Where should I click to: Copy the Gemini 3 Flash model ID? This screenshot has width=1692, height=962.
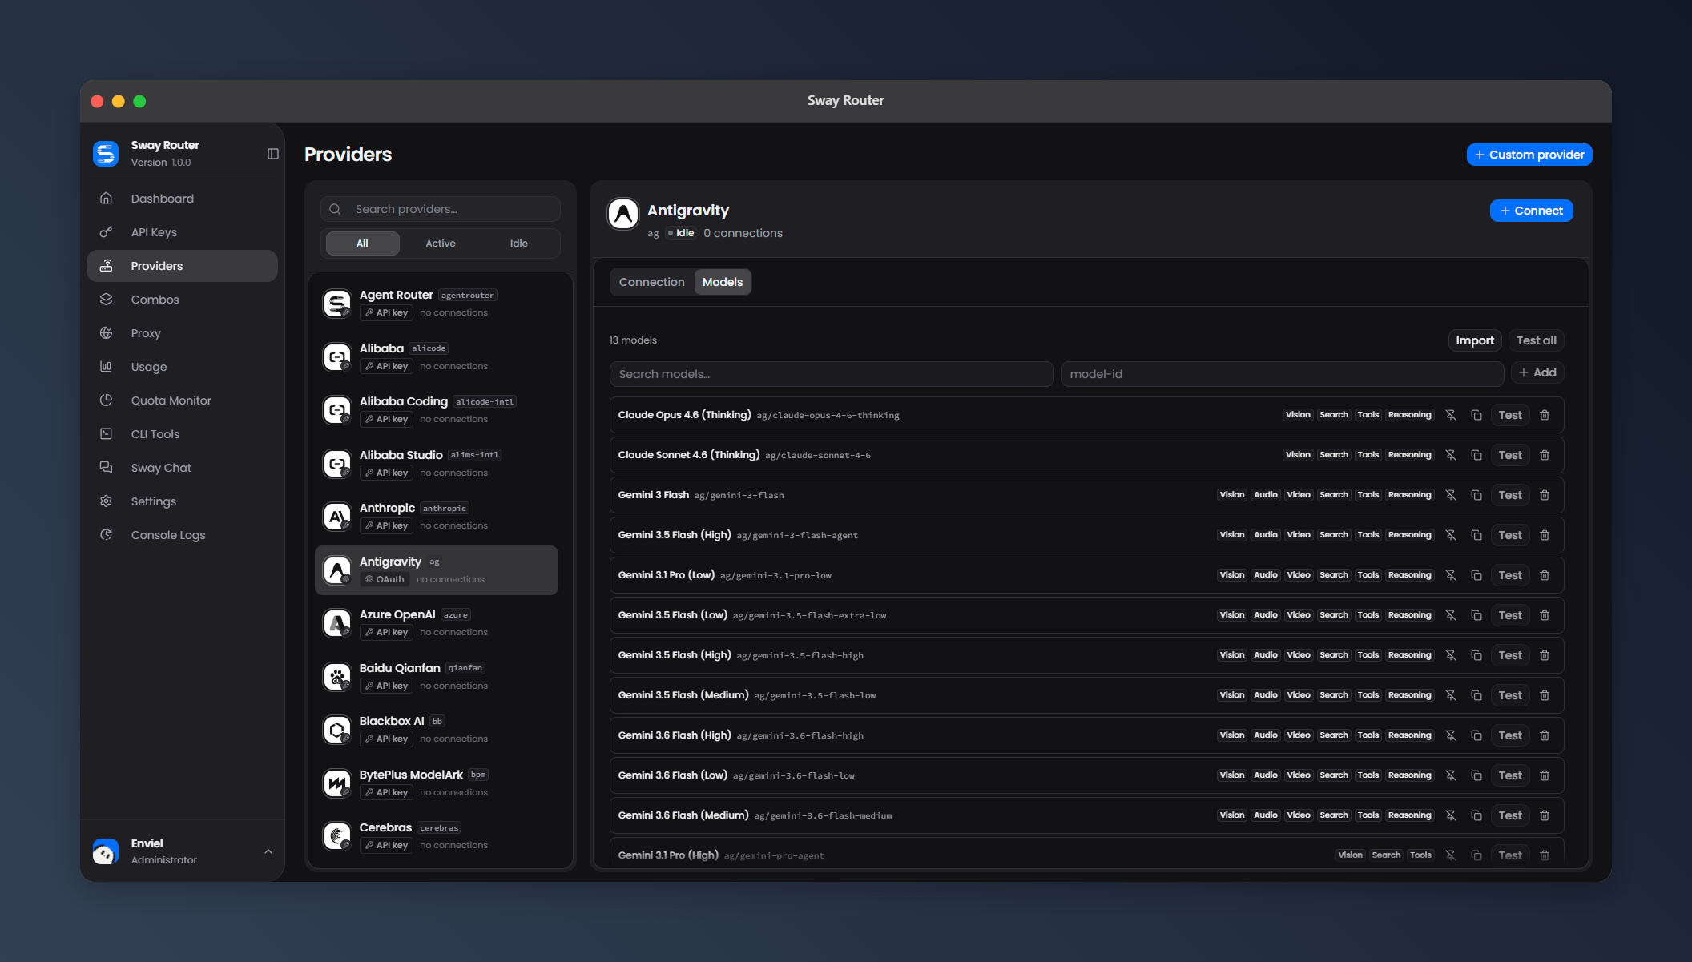pyautogui.click(x=1476, y=495)
